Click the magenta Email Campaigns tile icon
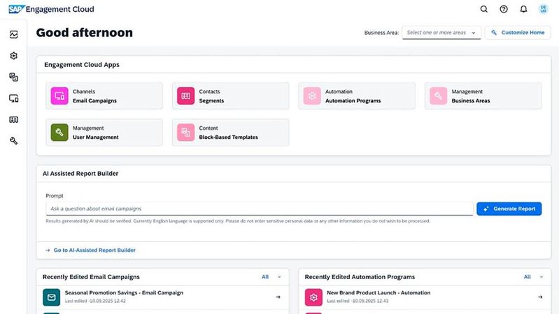This screenshot has height=314, width=559. (59, 96)
